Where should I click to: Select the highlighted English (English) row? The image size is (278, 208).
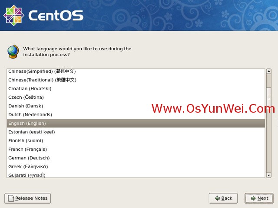coord(136,123)
